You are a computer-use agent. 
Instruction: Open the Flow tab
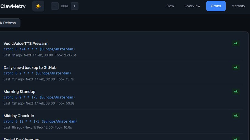(170, 6)
